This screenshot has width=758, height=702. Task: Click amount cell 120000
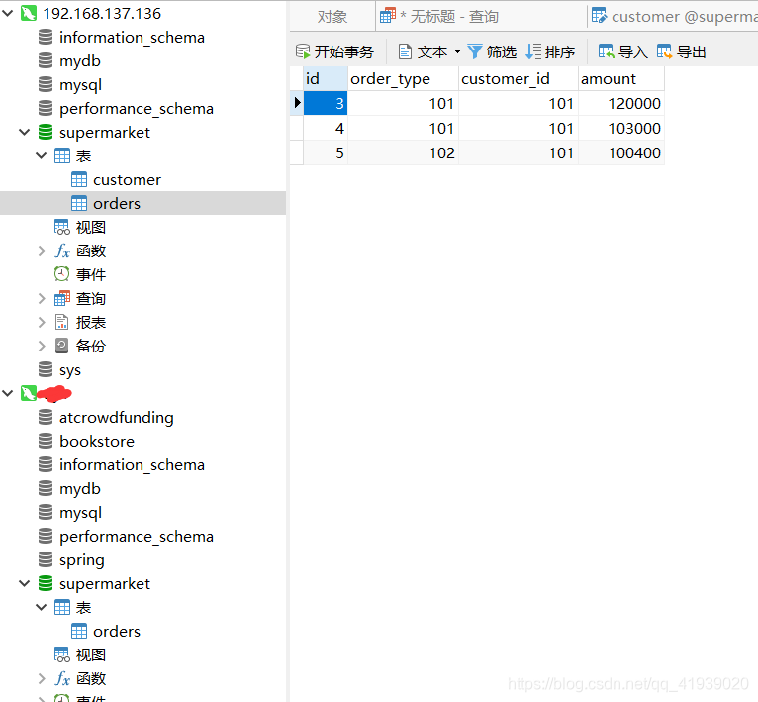coord(621,103)
